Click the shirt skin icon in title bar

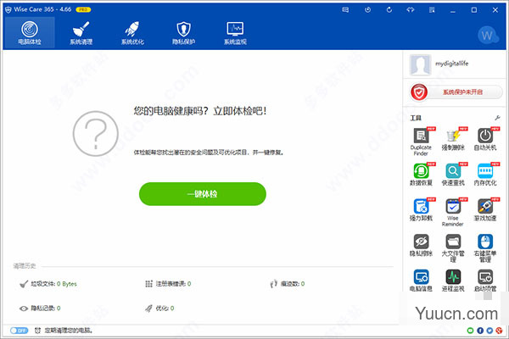pyautogui.click(x=411, y=9)
